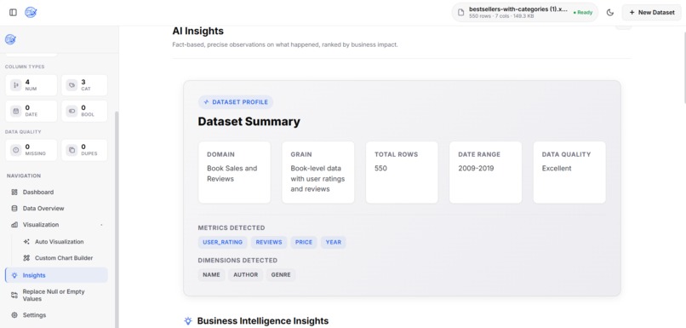Select the REVIEWS metric chip
This screenshot has width=686, height=328.
[x=269, y=242]
